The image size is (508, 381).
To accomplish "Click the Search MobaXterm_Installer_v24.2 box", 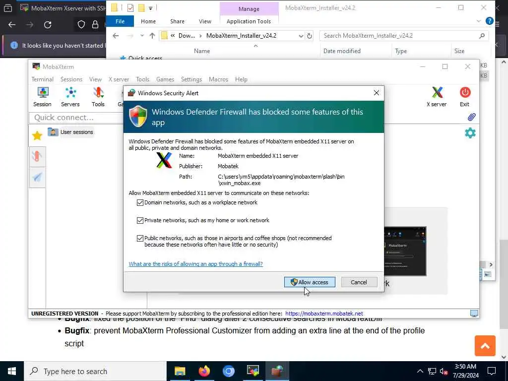I will click(404, 36).
